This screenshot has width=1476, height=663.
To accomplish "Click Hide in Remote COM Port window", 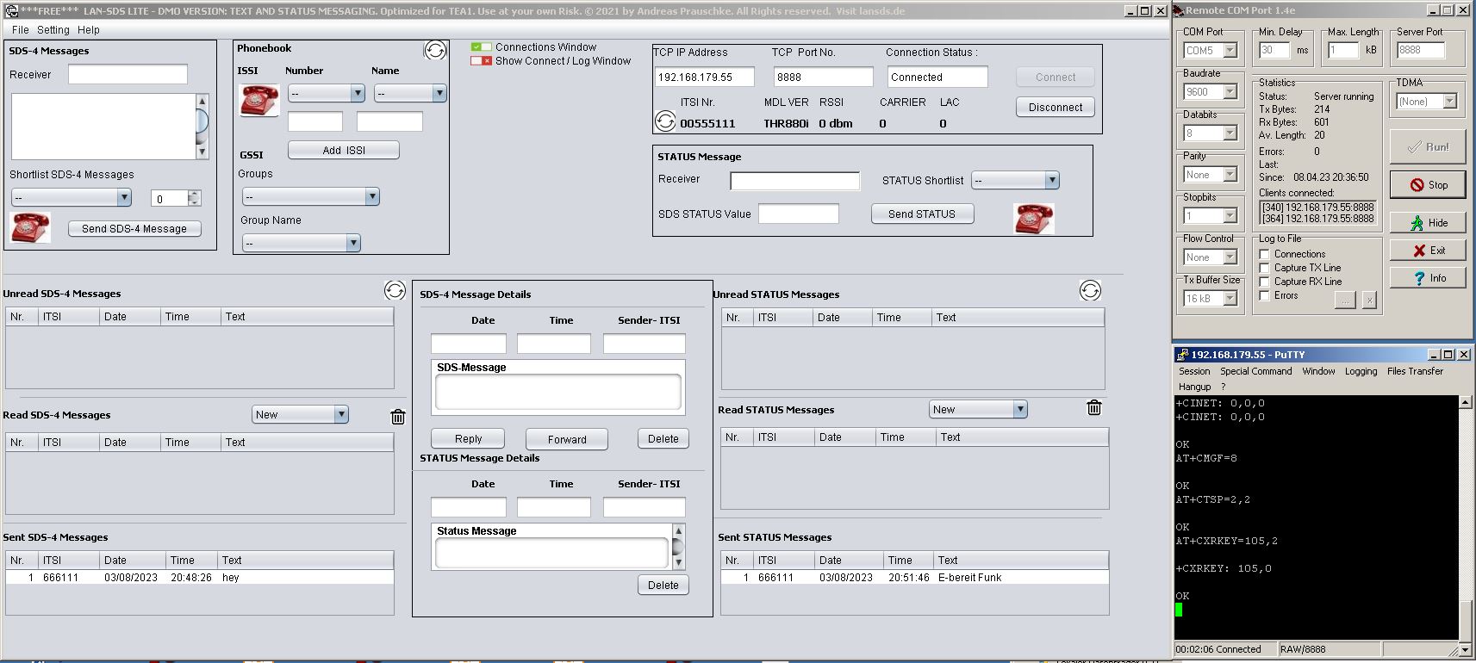I will [x=1428, y=223].
